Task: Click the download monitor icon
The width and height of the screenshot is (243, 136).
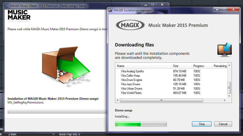Action: [225, 50]
